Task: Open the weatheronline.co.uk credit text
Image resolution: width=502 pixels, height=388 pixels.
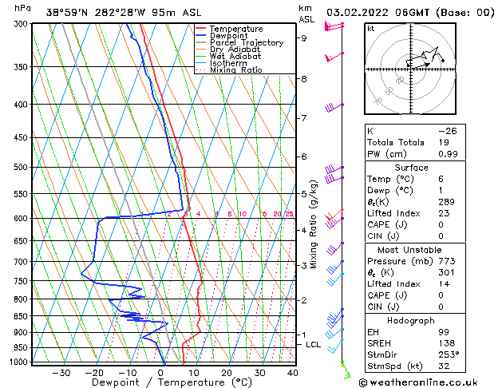Action: click(x=417, y=382)
